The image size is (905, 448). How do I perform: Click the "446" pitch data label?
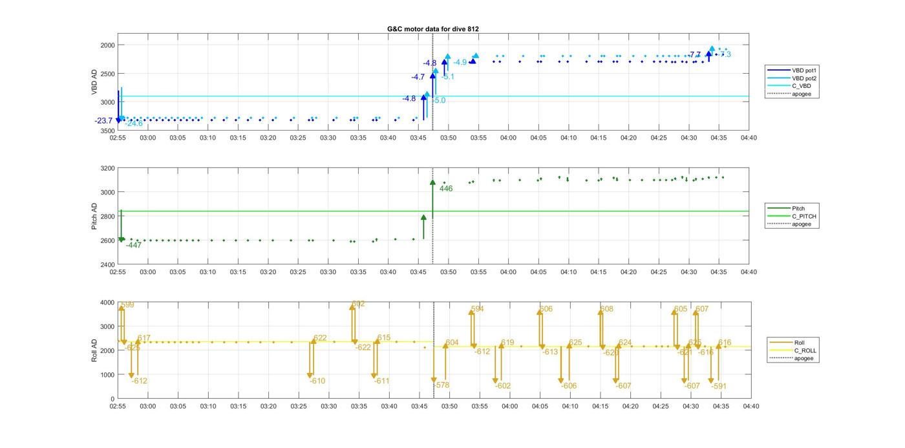point(446,189)
